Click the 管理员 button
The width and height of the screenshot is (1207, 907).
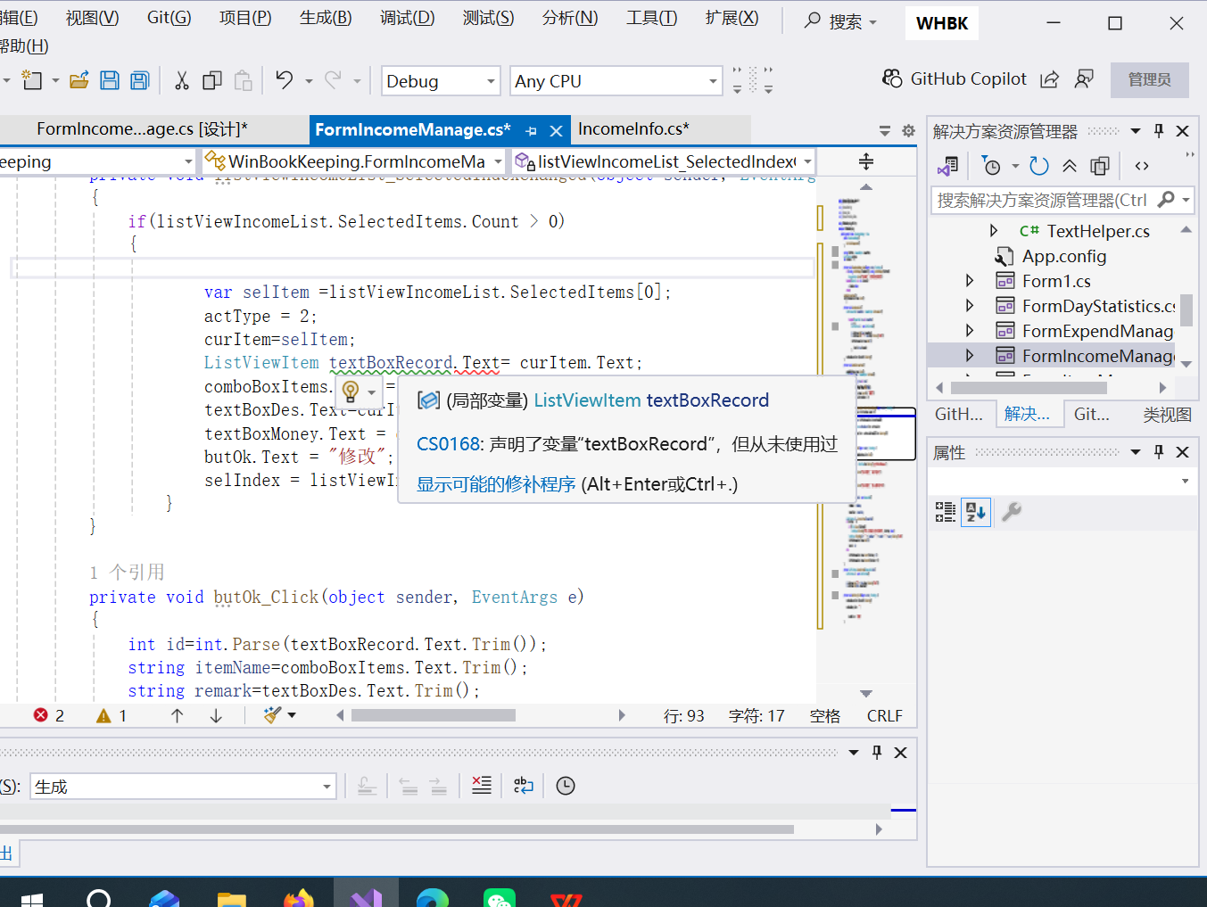pyautogui.click(x=1150, y=79)
